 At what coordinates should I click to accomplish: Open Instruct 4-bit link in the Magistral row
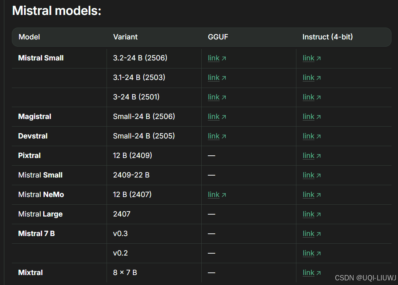click(x=312, y=117)
